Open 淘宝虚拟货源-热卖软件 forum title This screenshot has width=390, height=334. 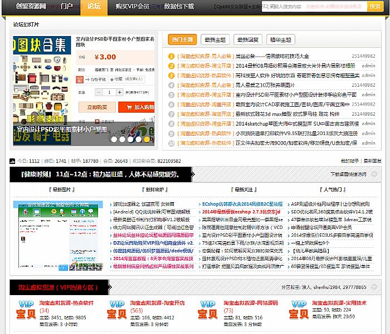66,303
